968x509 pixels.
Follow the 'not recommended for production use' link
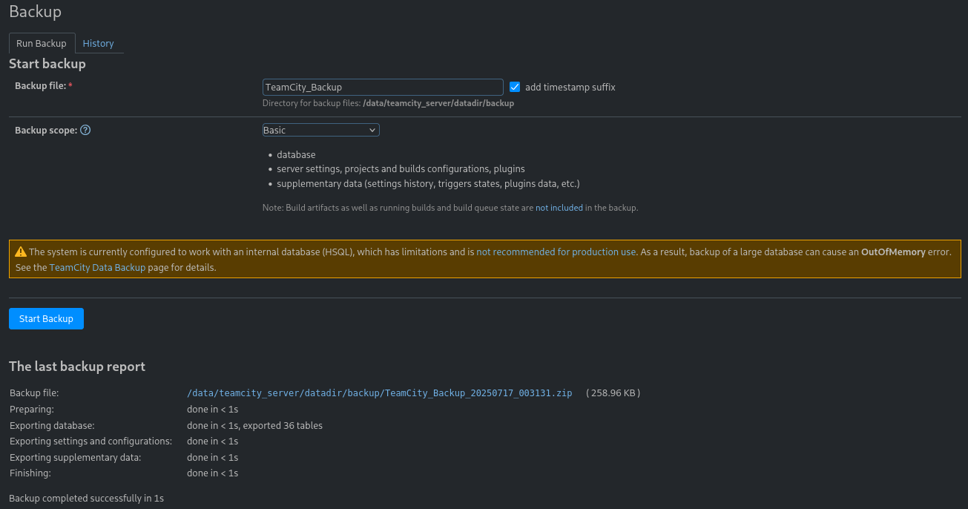click(x=556, y=252)
